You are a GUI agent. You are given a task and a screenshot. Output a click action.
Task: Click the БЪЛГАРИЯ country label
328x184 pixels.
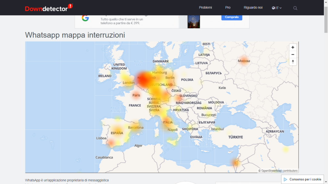coord(207,122)
